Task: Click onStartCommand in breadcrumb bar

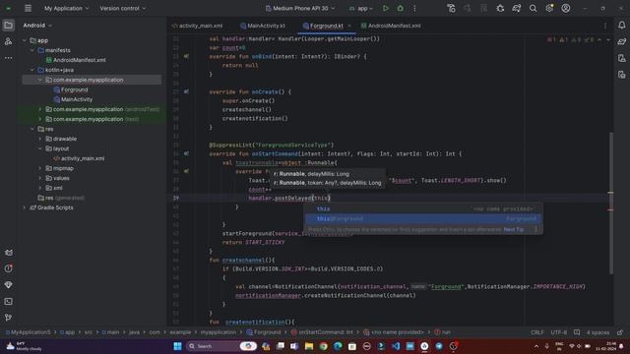Action: (322, 332)
